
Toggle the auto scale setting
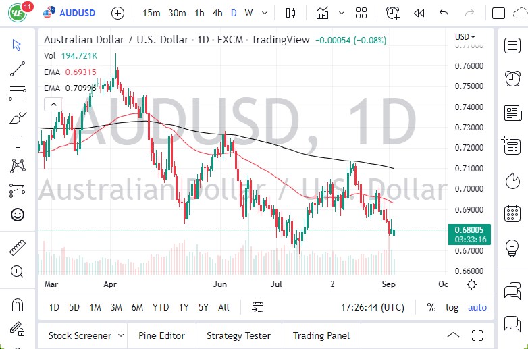pos(477,307)
